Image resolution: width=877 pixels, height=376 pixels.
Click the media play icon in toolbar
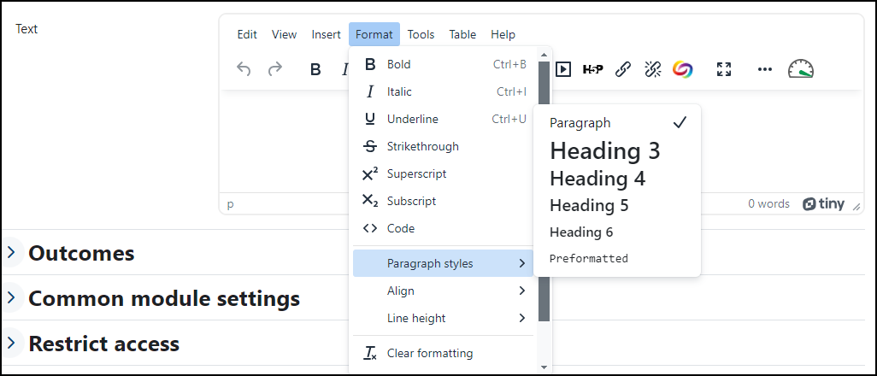563,69
